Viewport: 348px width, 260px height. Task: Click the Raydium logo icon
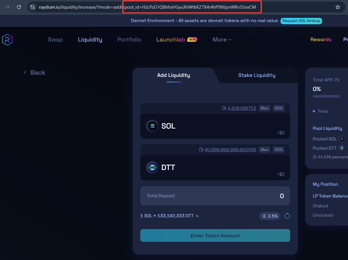7,40
